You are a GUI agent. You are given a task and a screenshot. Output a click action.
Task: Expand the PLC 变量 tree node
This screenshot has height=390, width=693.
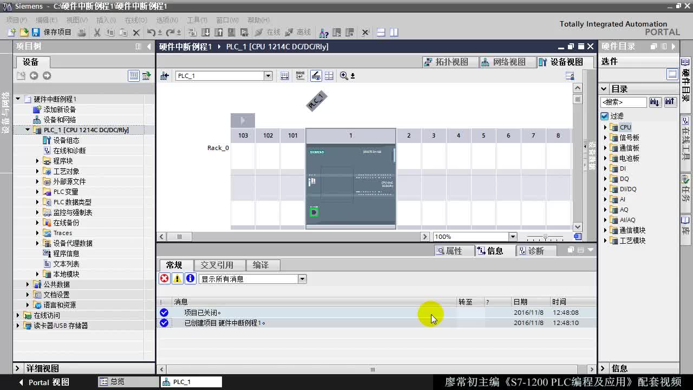click(x=37, y=192)
